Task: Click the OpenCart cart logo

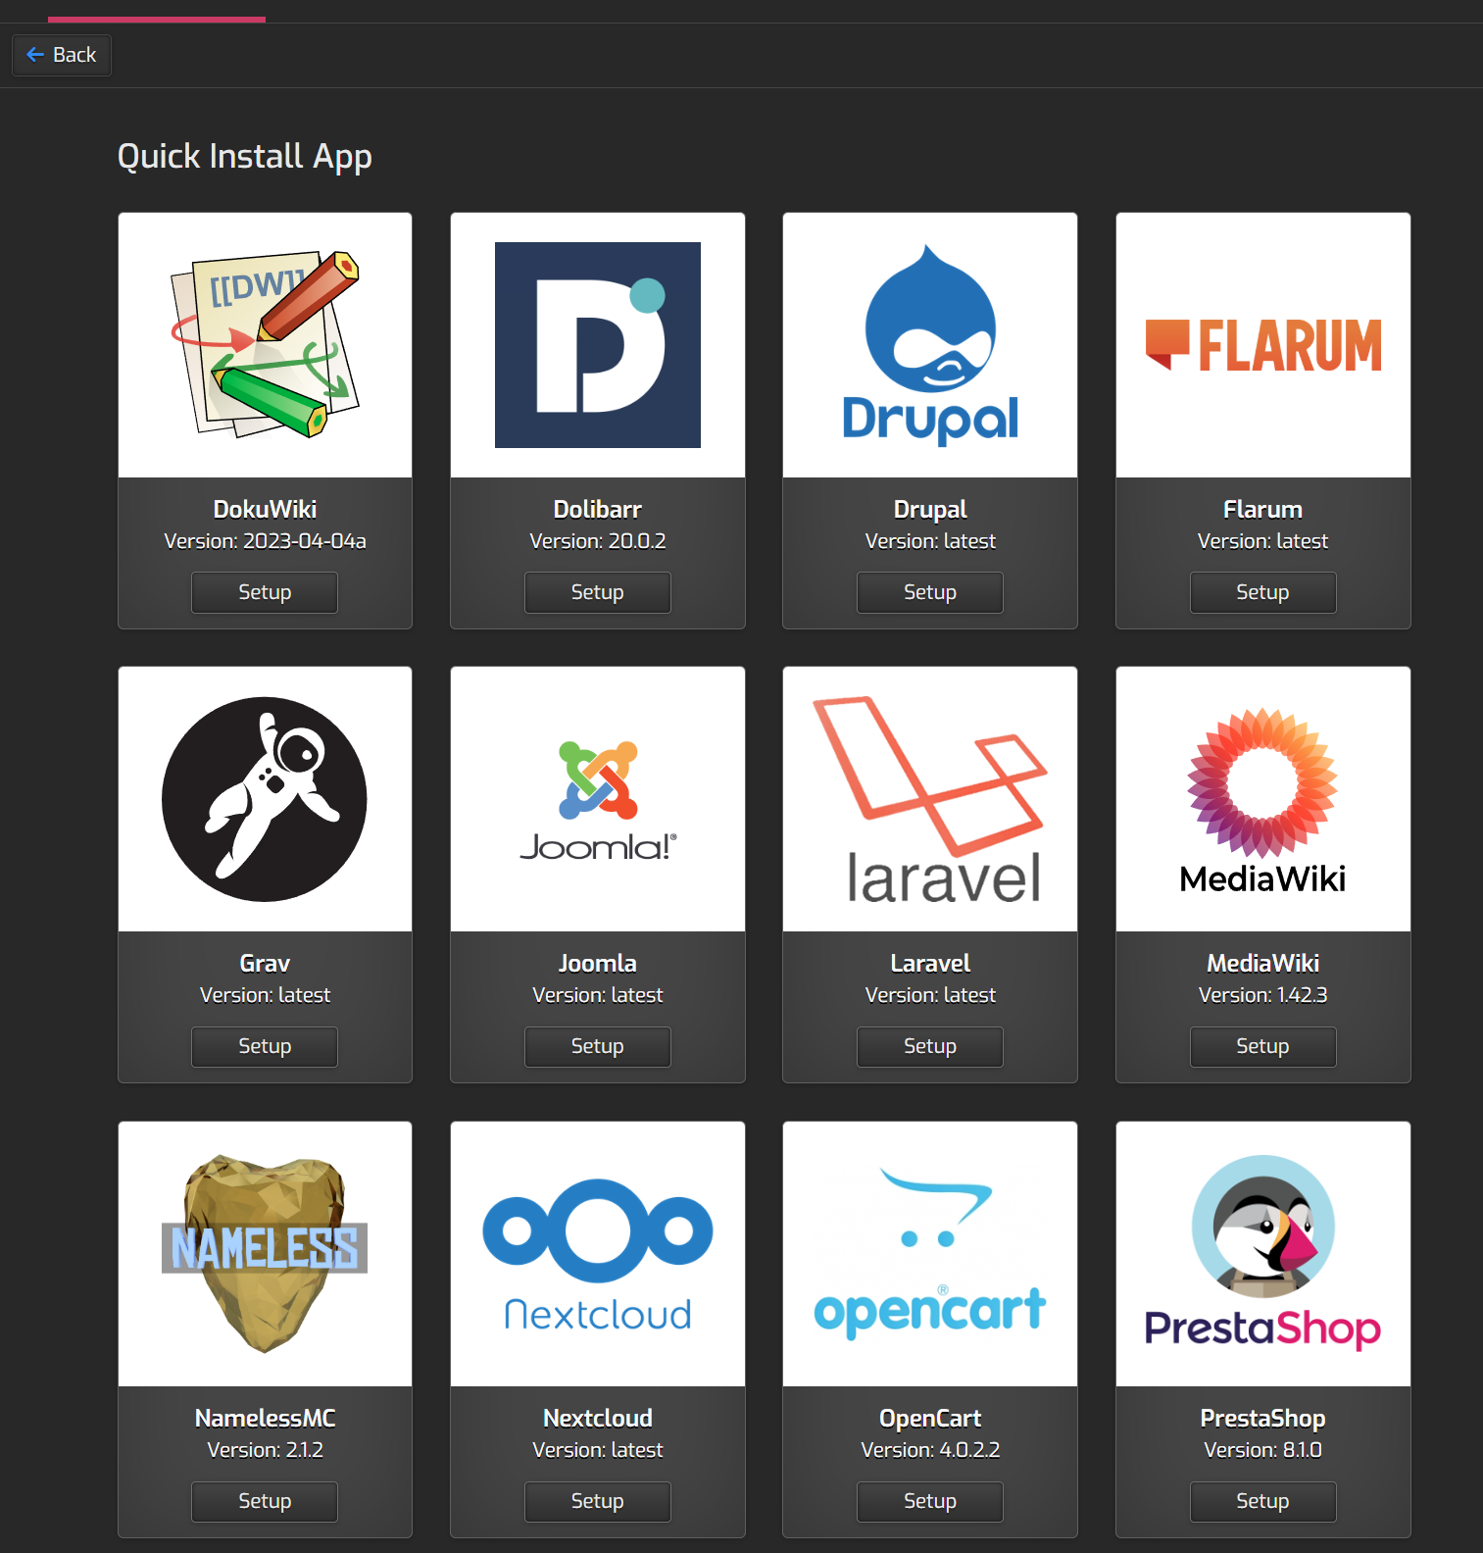Action: (x=929, y=1253)
